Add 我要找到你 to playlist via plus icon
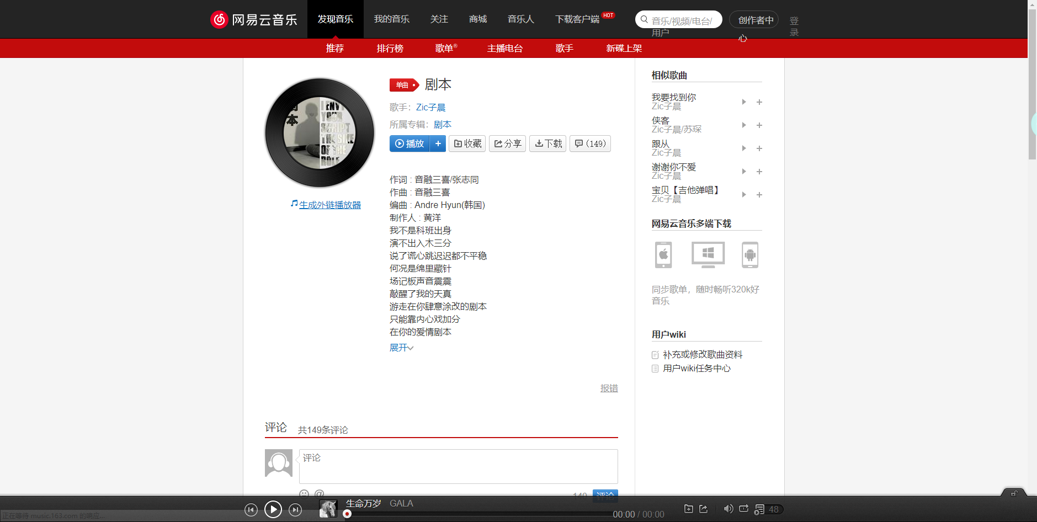 tap(759, 102)
